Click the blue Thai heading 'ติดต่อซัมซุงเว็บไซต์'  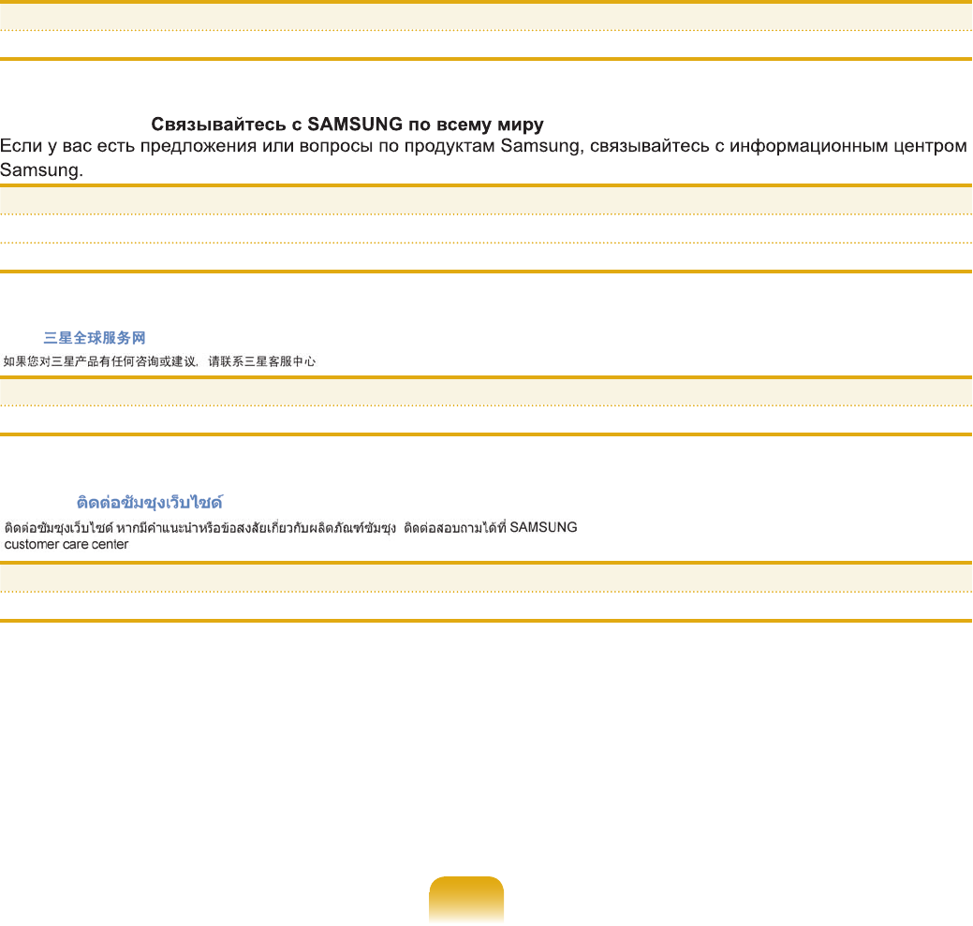[150, 503]
